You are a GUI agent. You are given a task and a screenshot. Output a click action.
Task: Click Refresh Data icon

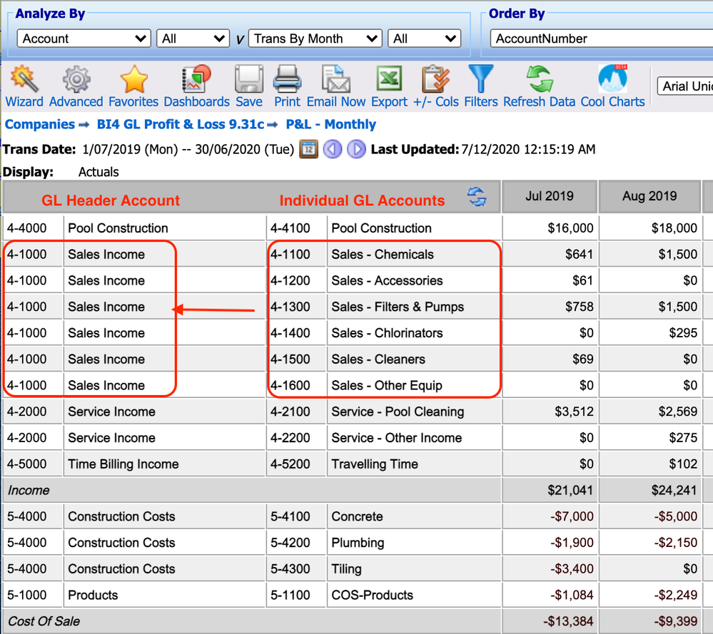539,79
